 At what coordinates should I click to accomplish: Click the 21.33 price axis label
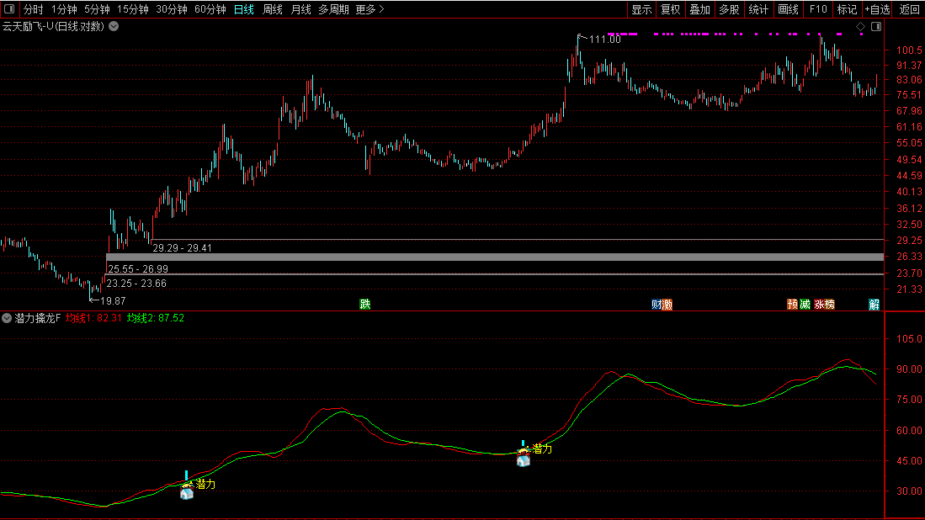(909, 289)
